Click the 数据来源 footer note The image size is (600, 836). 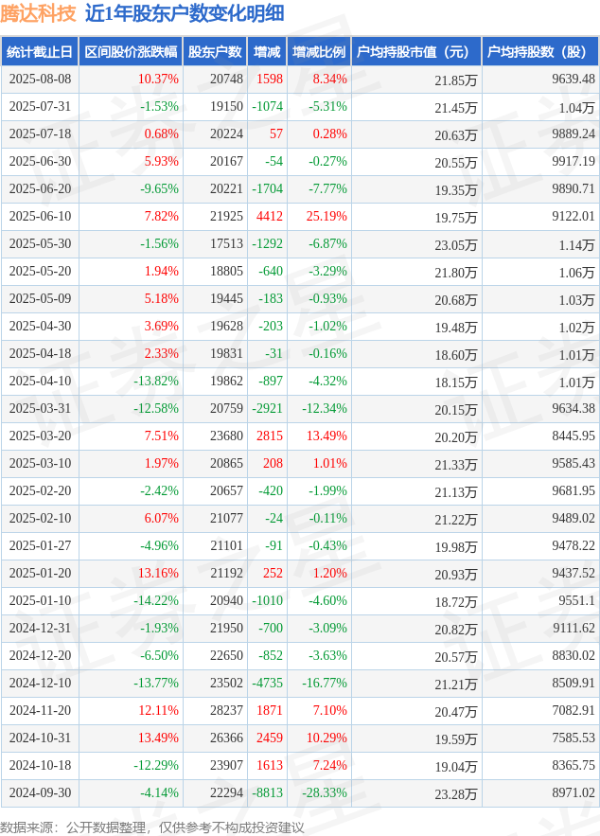tap(151, 827)
